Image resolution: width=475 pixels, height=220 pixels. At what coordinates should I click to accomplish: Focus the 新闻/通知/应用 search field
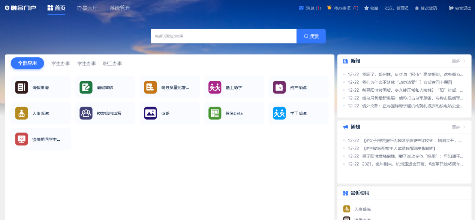tap(223, 36)
